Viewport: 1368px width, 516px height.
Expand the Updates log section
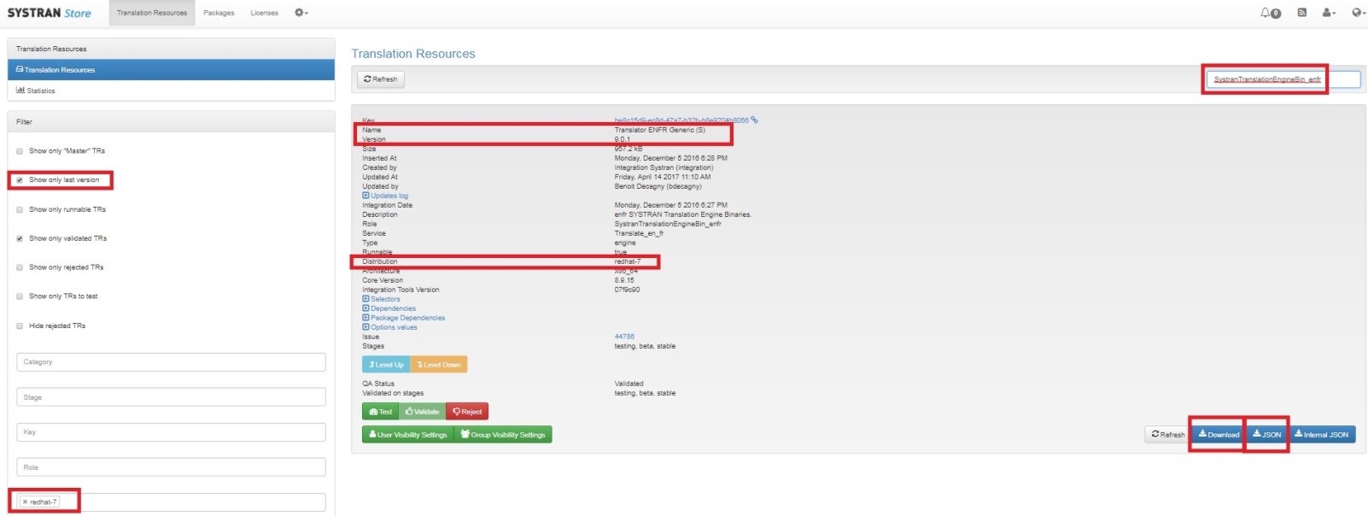tap(385, 196)
